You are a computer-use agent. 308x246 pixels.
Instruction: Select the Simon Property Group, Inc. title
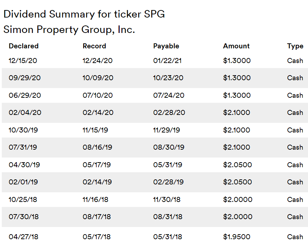(x=69, y=29)
